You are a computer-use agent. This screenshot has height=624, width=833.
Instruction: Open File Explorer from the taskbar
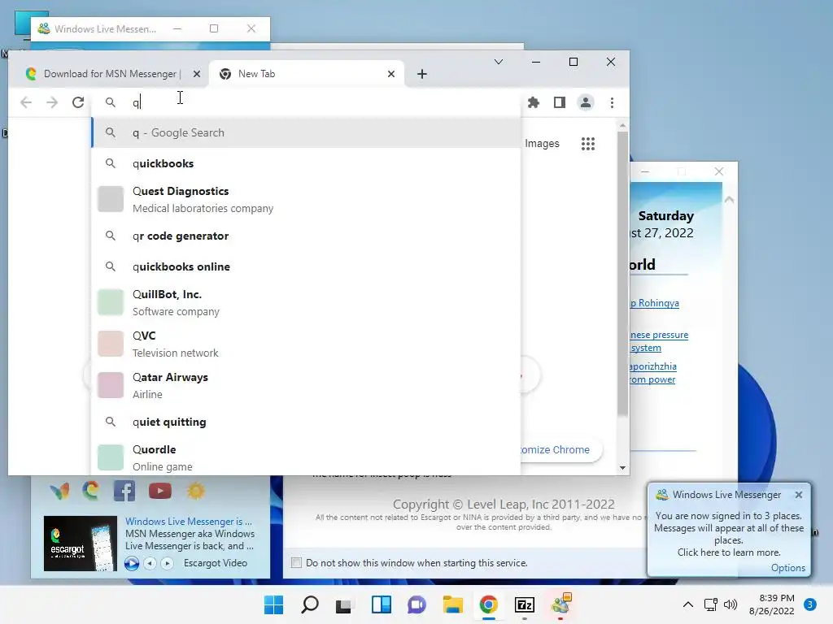452,604
